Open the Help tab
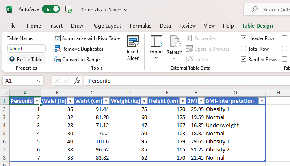The image size is (290, 166). pyautogui.click(x=228, y=26)
